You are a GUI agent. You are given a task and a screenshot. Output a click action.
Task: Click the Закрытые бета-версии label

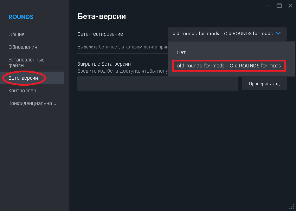click(104, 64)
